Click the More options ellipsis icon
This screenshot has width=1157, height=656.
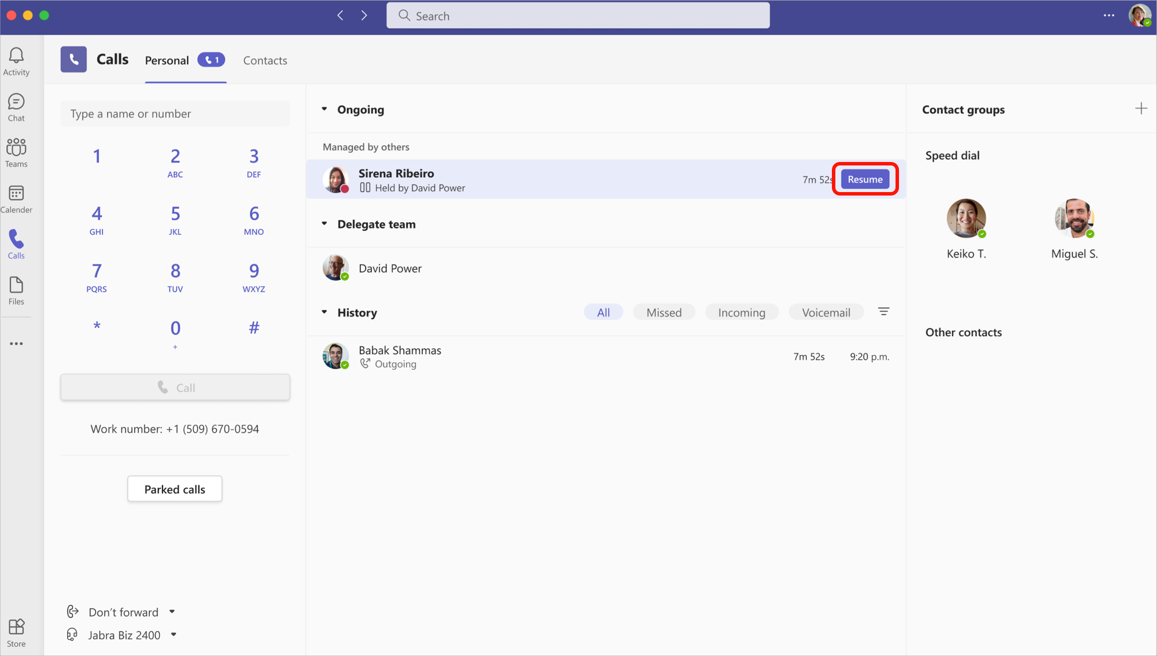[x=1110, y=15]
